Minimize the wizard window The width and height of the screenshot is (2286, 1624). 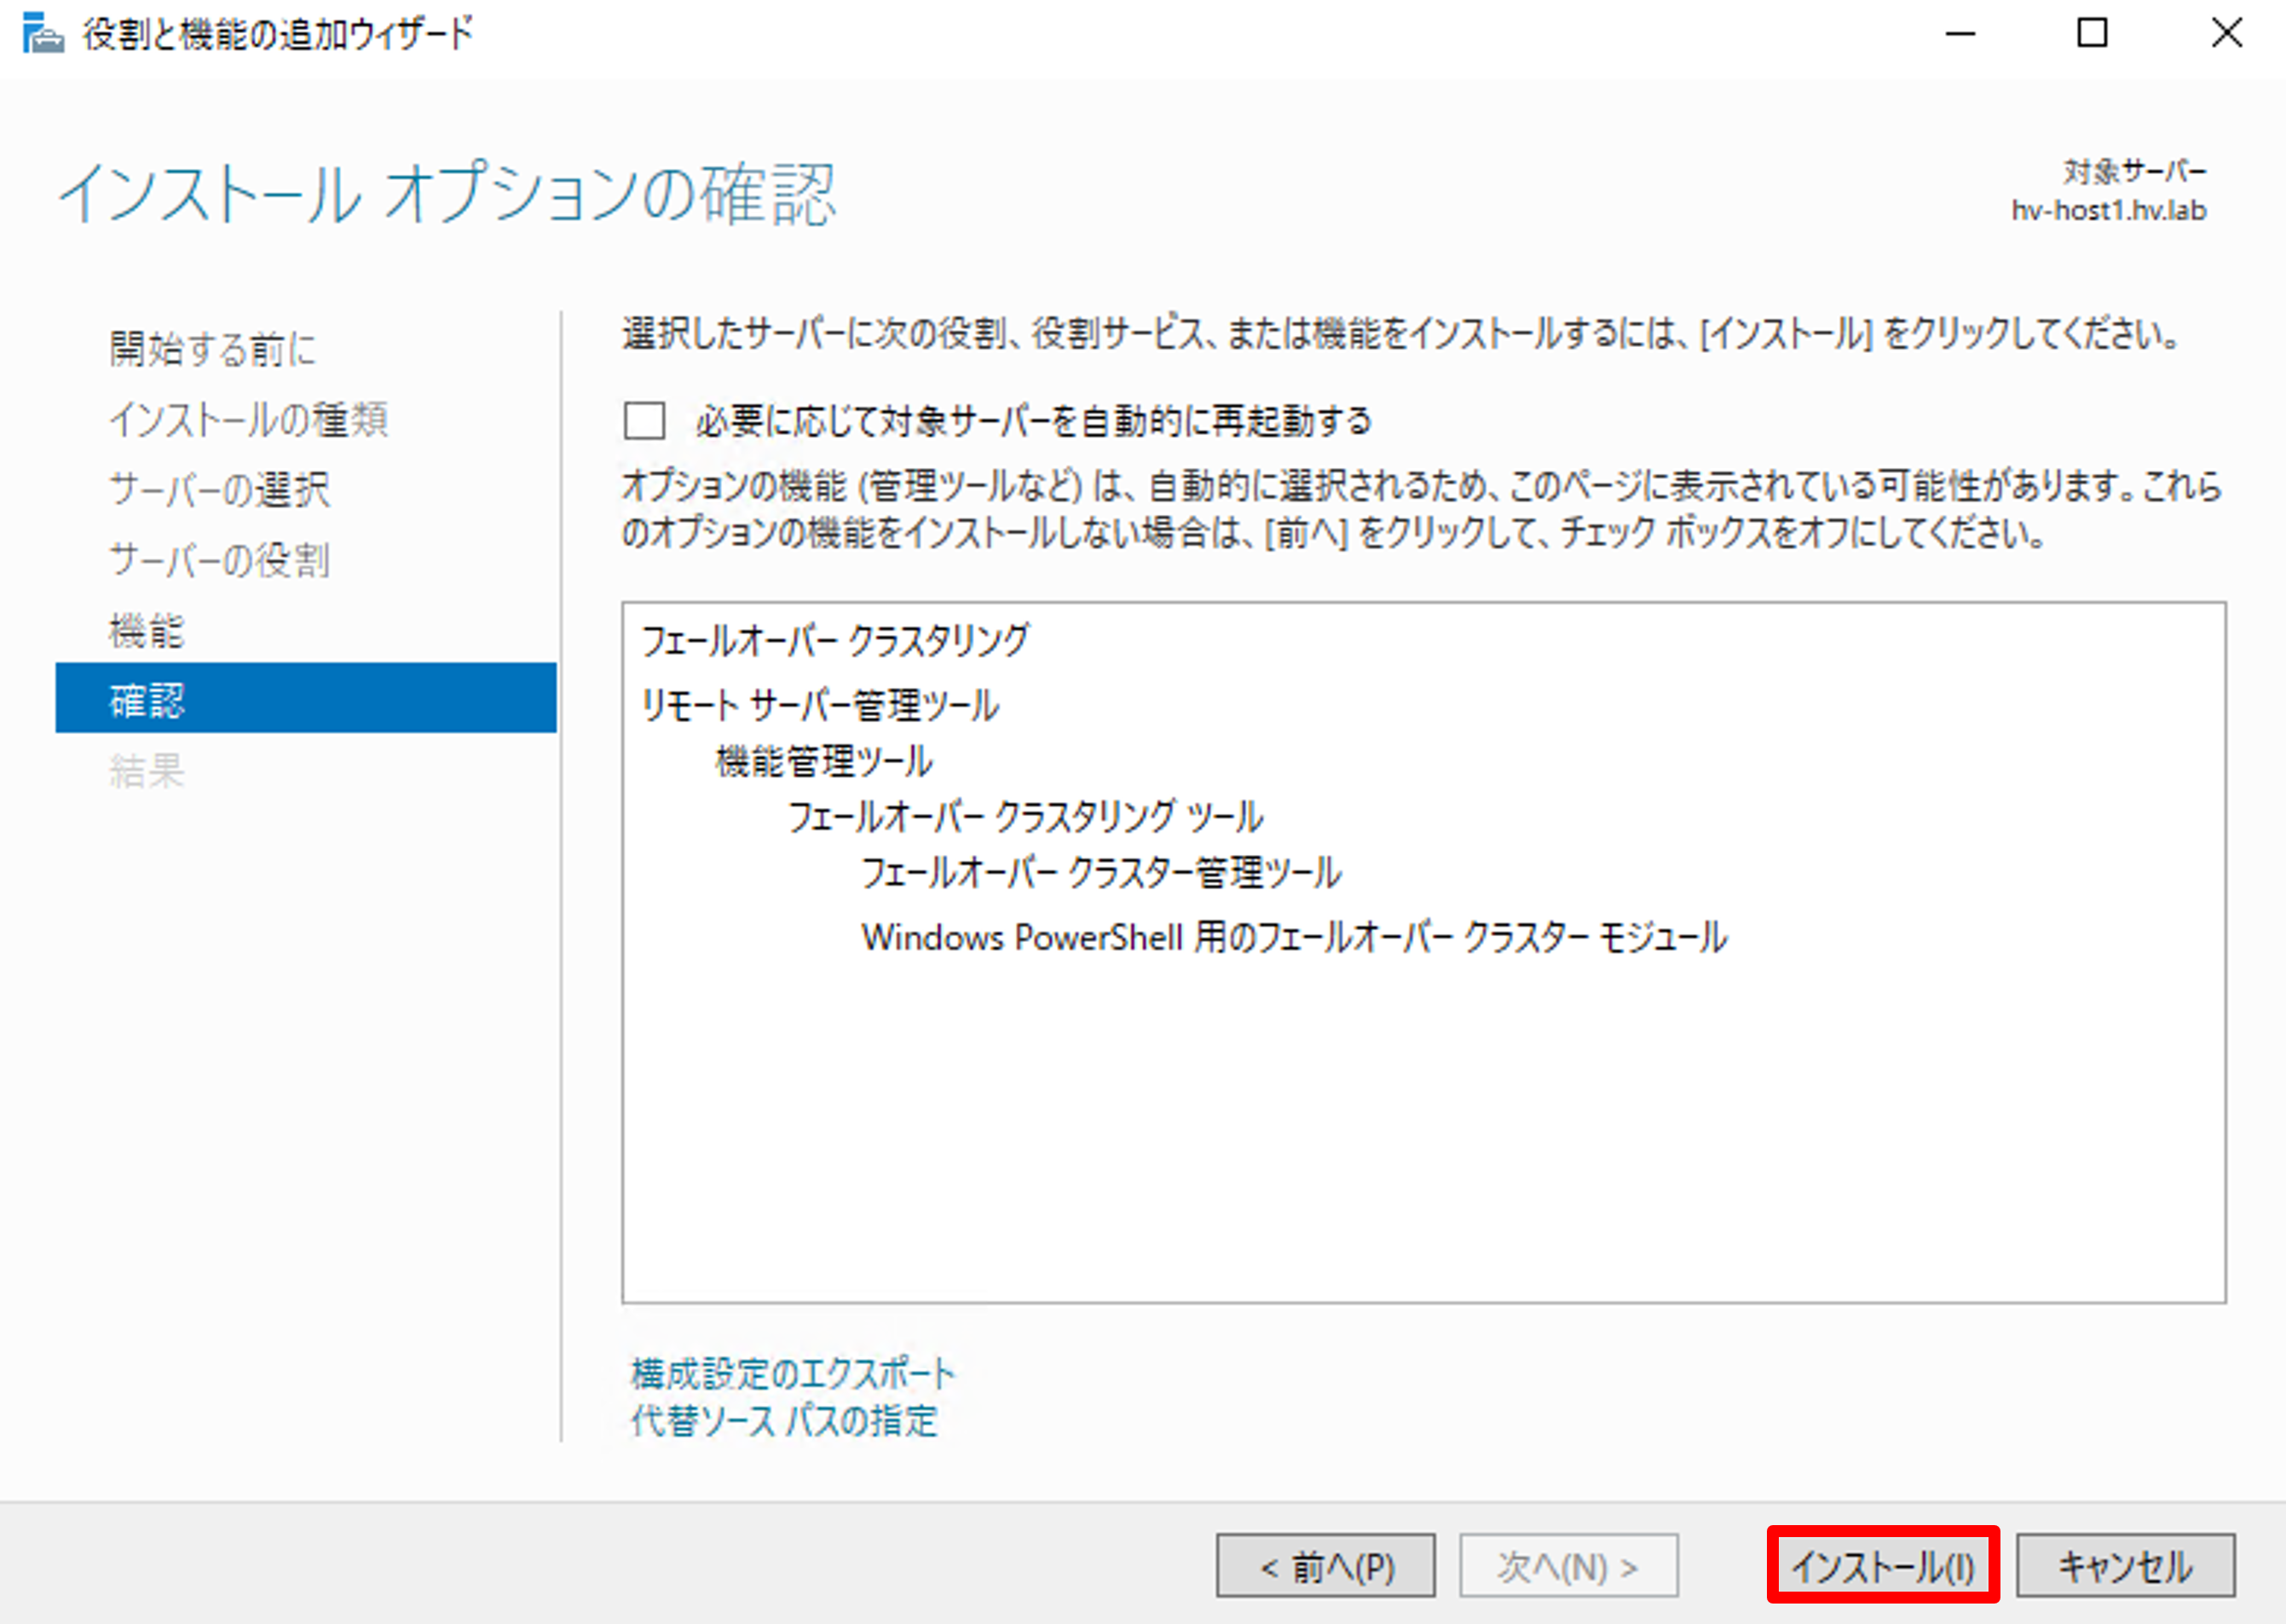1960,34
